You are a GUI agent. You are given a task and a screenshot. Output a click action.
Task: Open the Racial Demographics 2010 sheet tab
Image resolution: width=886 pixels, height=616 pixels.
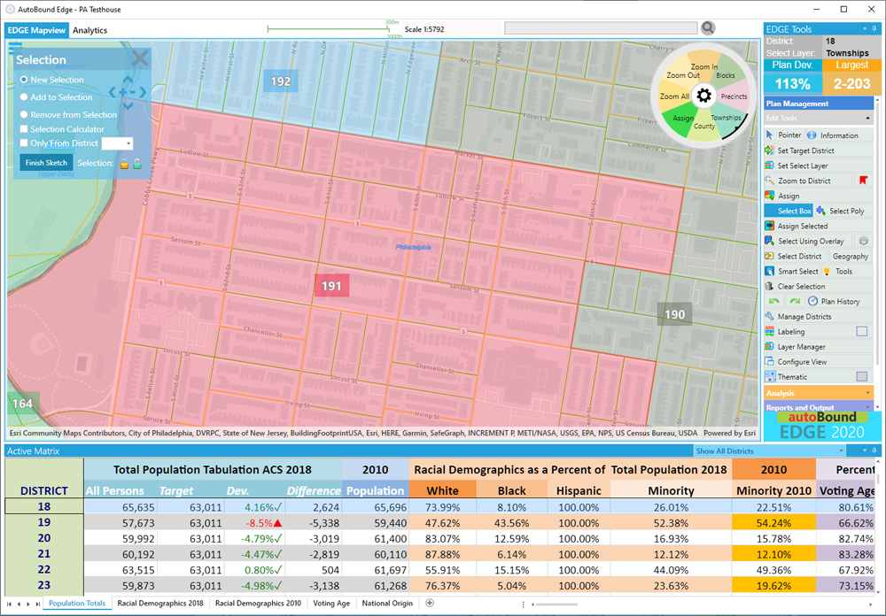[x=258, y=603]
